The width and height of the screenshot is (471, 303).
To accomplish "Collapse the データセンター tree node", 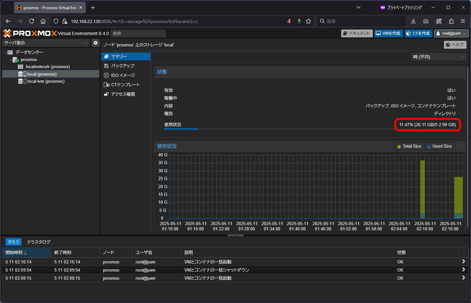I will pos(5,52).
